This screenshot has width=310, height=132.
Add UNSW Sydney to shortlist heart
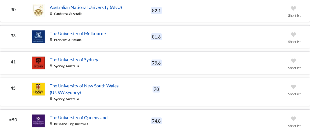293,87
